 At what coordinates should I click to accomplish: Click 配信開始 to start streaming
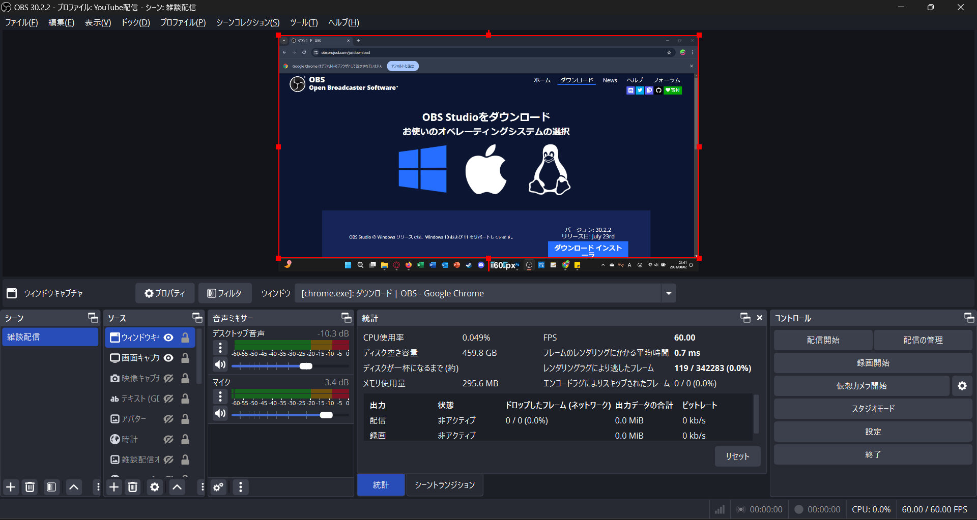pyautogui.click(x=823, y=340)
